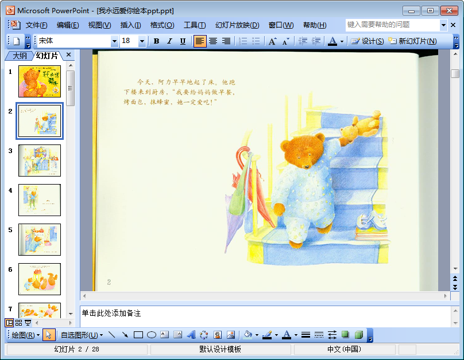Screen dimensions: 464x360
Task: Increase font size with large A icon
Action: [x=273, y=41]
